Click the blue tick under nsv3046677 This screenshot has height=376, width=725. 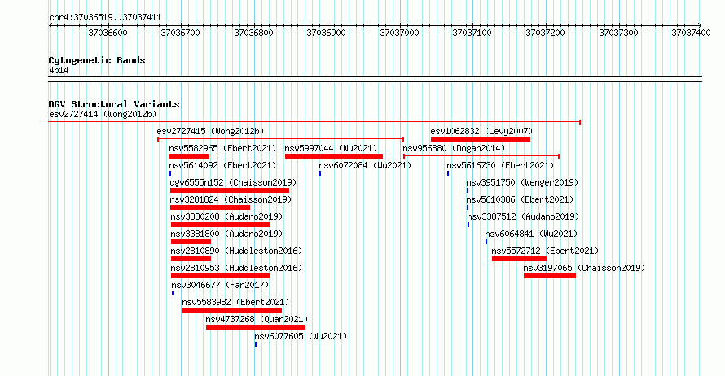pyautogui.click(x=173, y=293)
